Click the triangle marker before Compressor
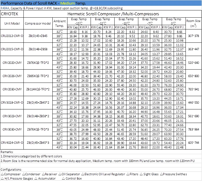Image resolution: width=202 pixels, height=181 pixels. 2,174
